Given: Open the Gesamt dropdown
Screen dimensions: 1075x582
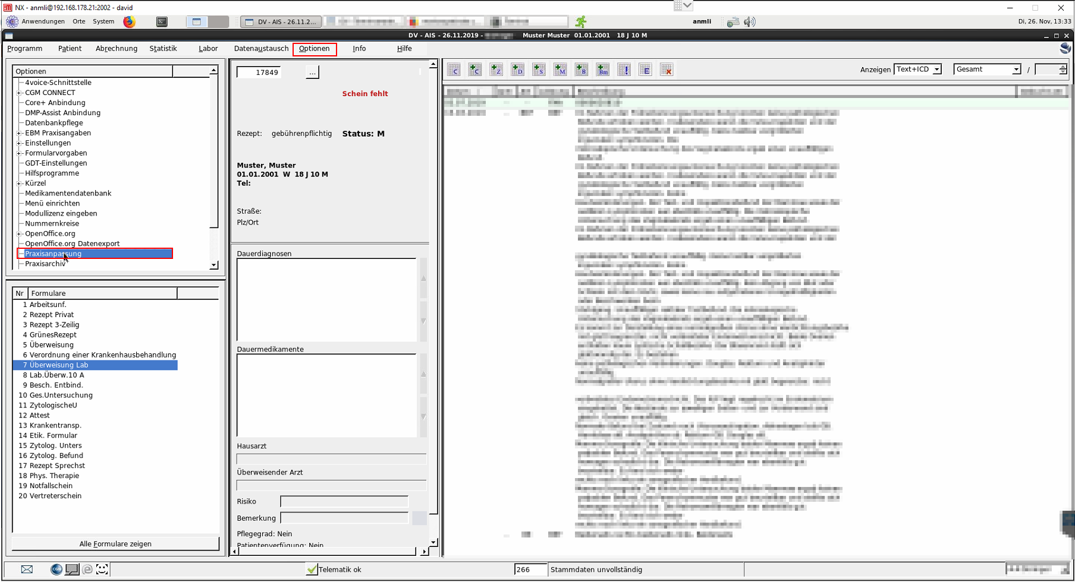Looking at the screenshot, I should click(988, 69).
